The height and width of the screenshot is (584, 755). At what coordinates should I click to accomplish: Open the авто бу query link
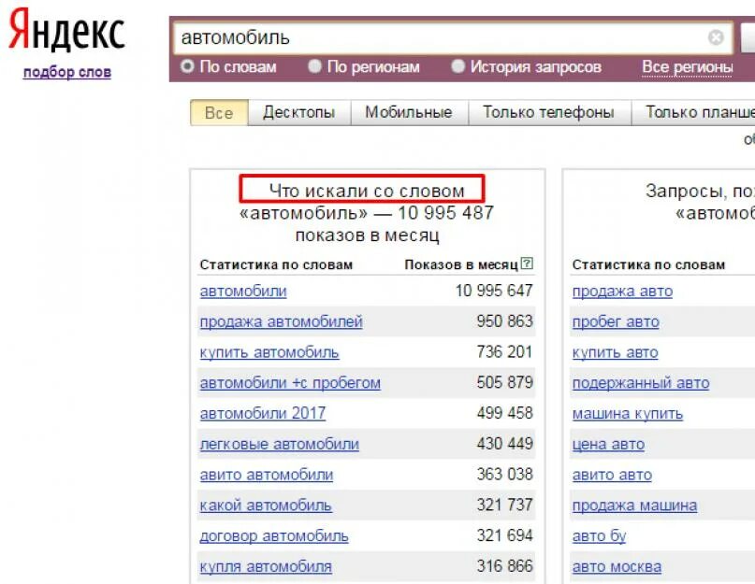point(599,536)
